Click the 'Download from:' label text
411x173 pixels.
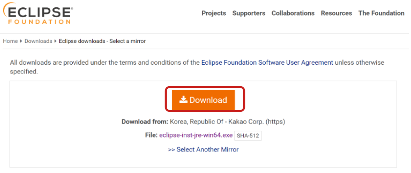click(x=145, y=122)
